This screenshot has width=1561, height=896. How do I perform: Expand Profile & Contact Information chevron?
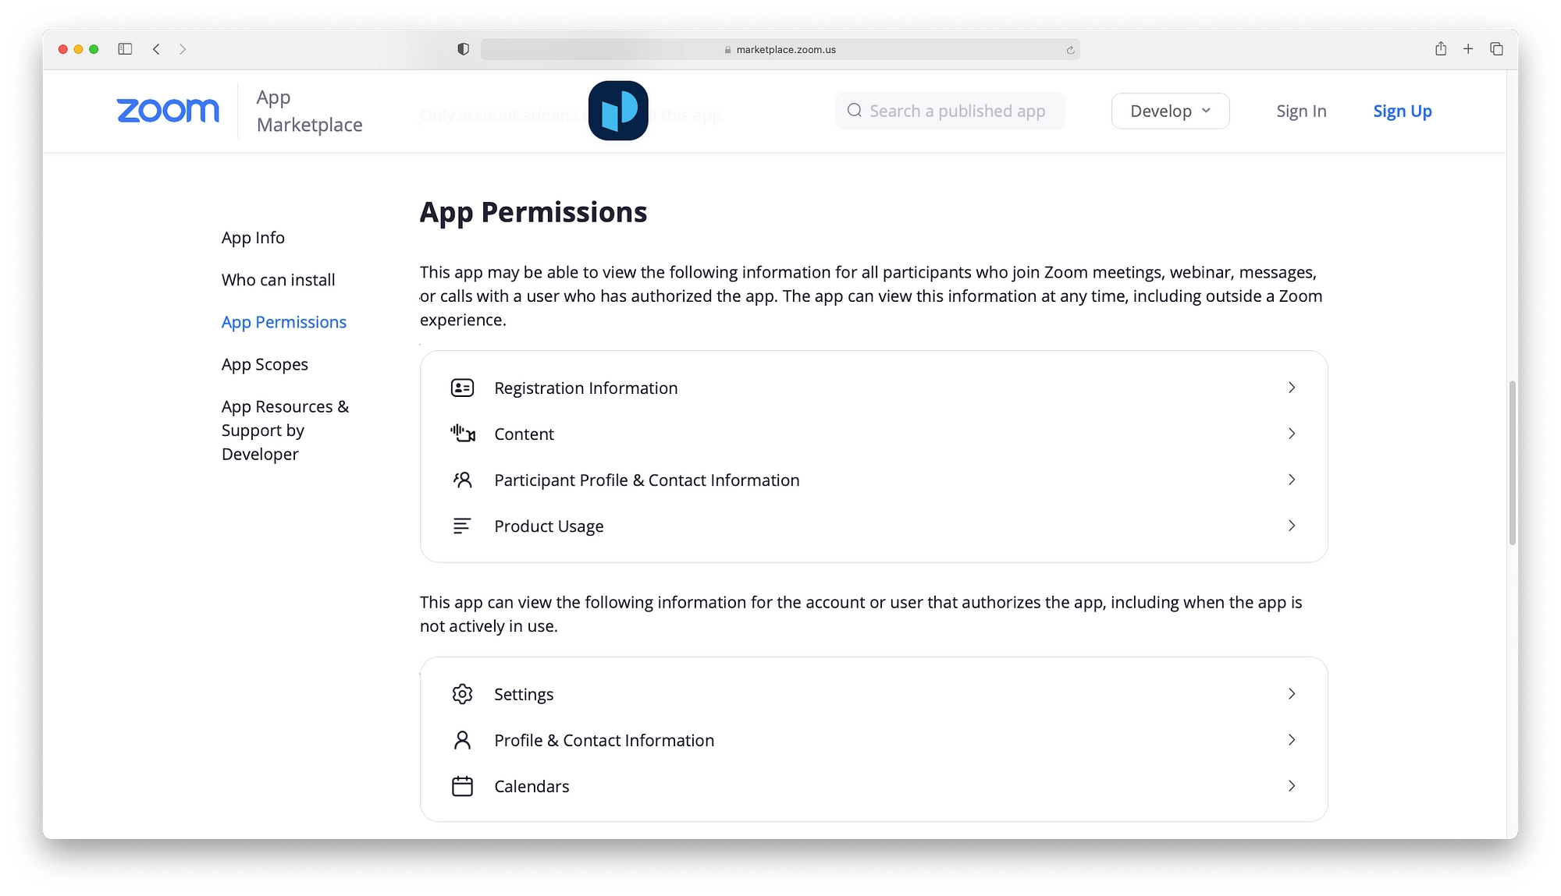(x=1292, y=740)
